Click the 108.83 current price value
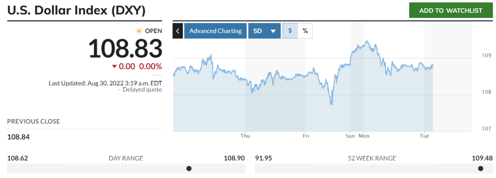This screenshot has width=496, height=178. 125,48
